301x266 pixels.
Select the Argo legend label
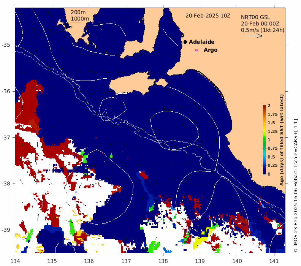tap(211, 50)
